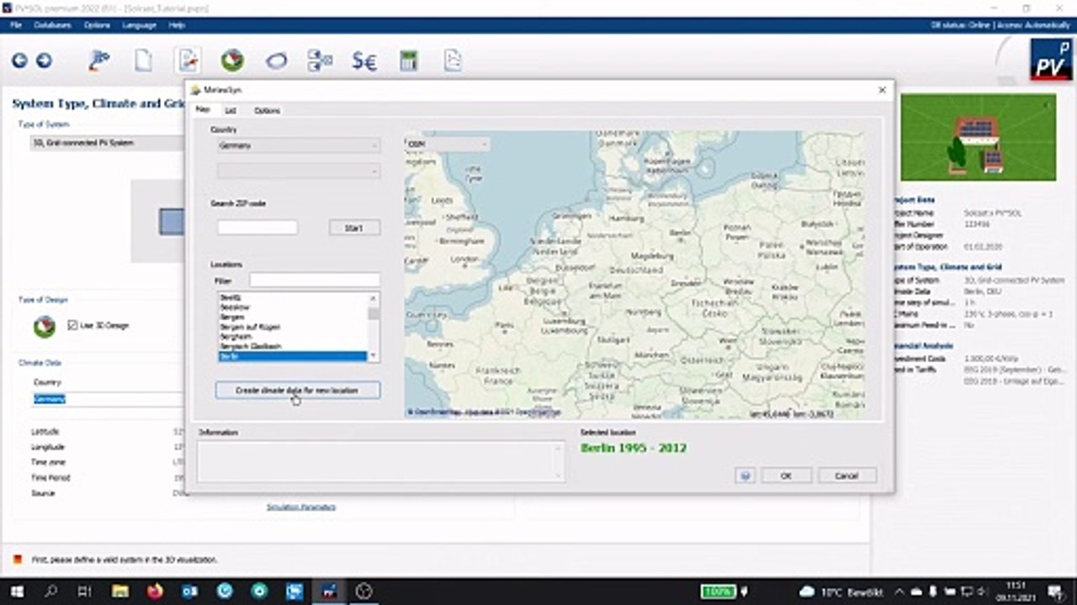Select Berlin in the locations list
The image size is (1077, 605).
(292, 356)
